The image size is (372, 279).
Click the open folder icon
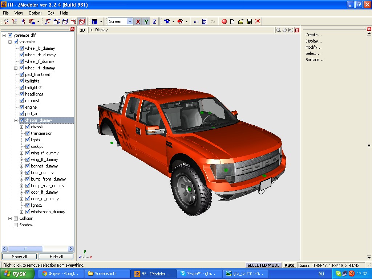(x=241, y=21)
